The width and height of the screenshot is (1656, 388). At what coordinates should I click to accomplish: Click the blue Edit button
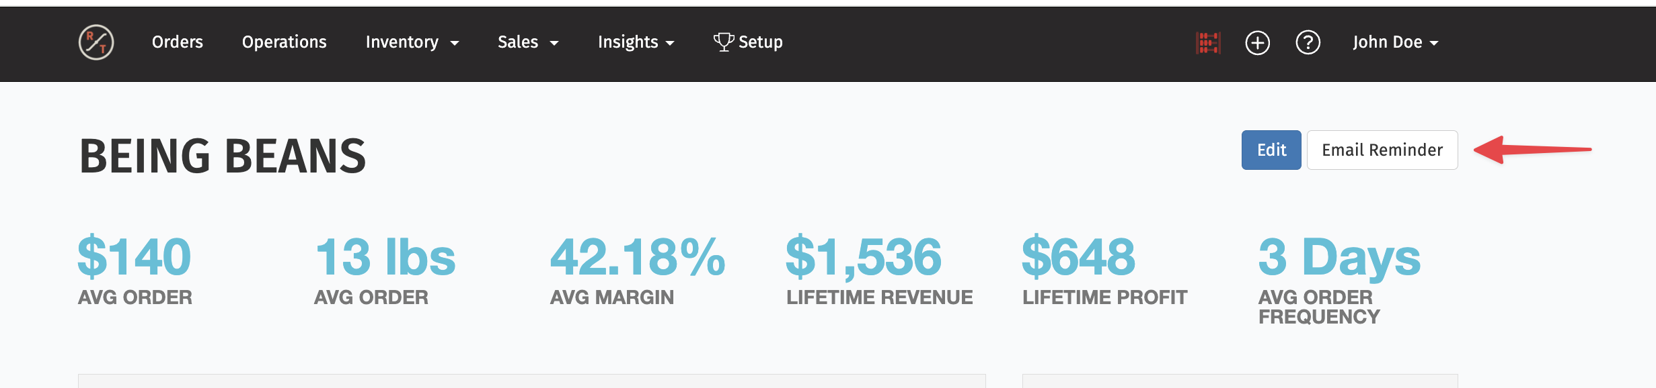tap(1271, 150)
